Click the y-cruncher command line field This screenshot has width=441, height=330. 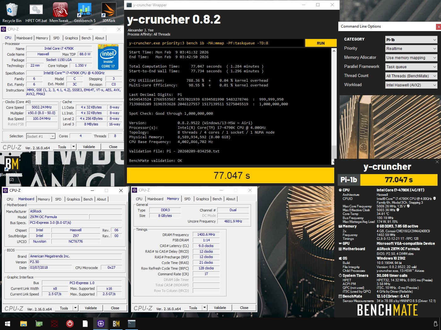[216, 43]
